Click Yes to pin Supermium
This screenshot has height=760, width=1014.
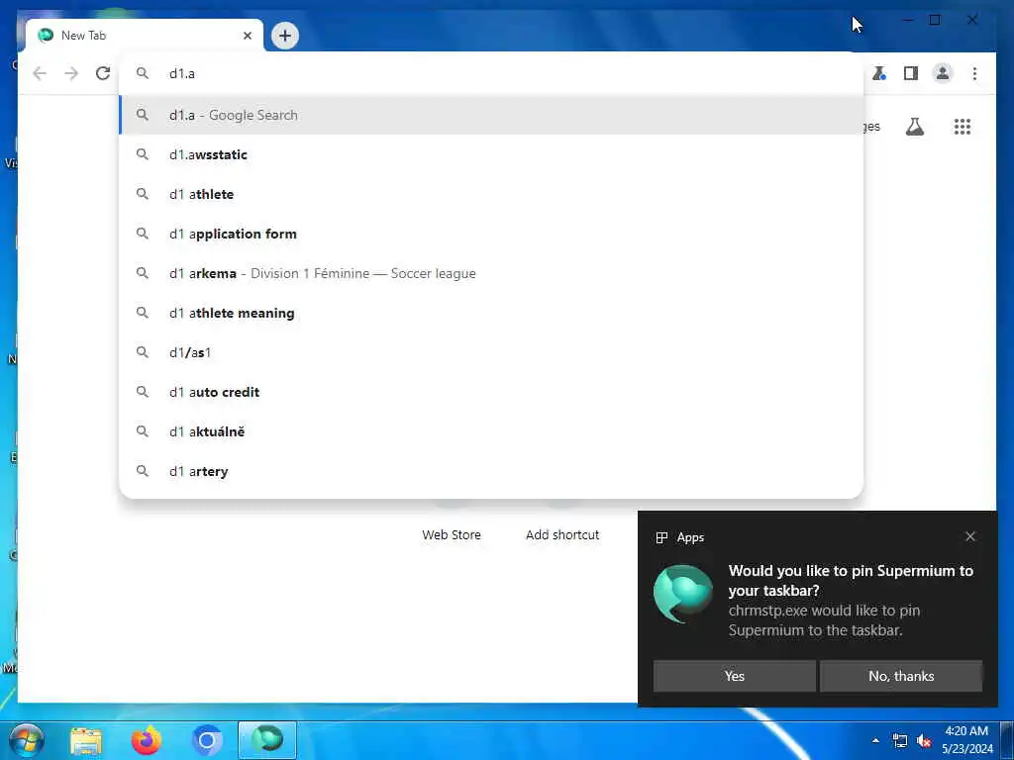735,676
